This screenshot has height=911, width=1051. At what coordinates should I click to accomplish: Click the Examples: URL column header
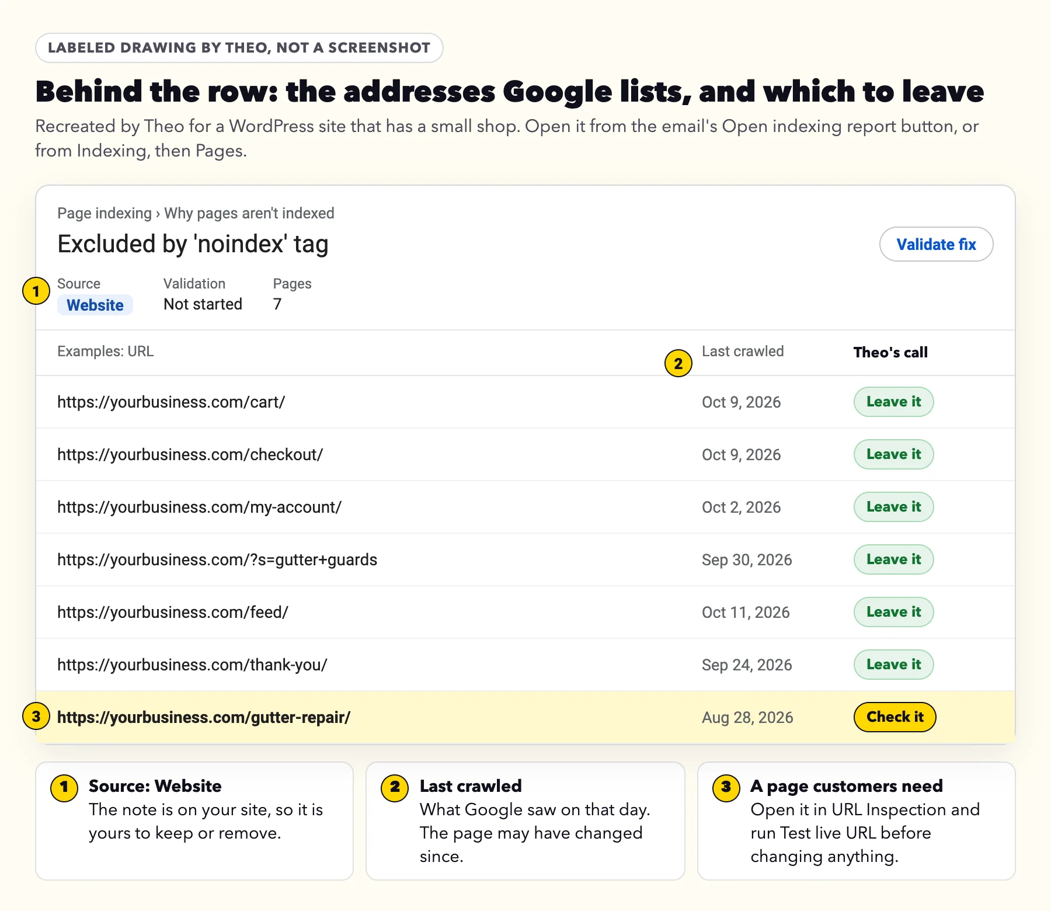coord(106,352)
